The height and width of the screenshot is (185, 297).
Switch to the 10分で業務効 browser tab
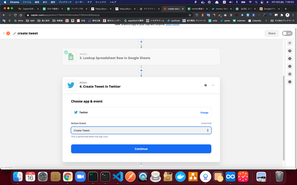[x=53, y=9]
